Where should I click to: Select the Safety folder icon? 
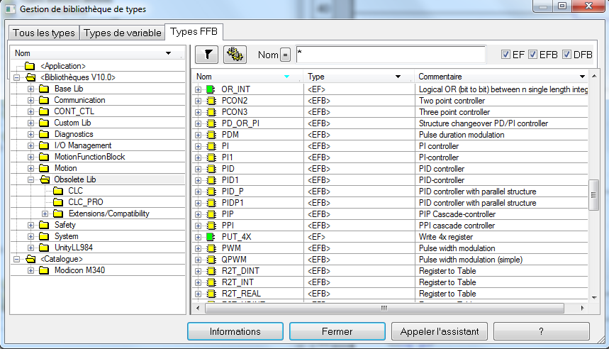[44, 225]
